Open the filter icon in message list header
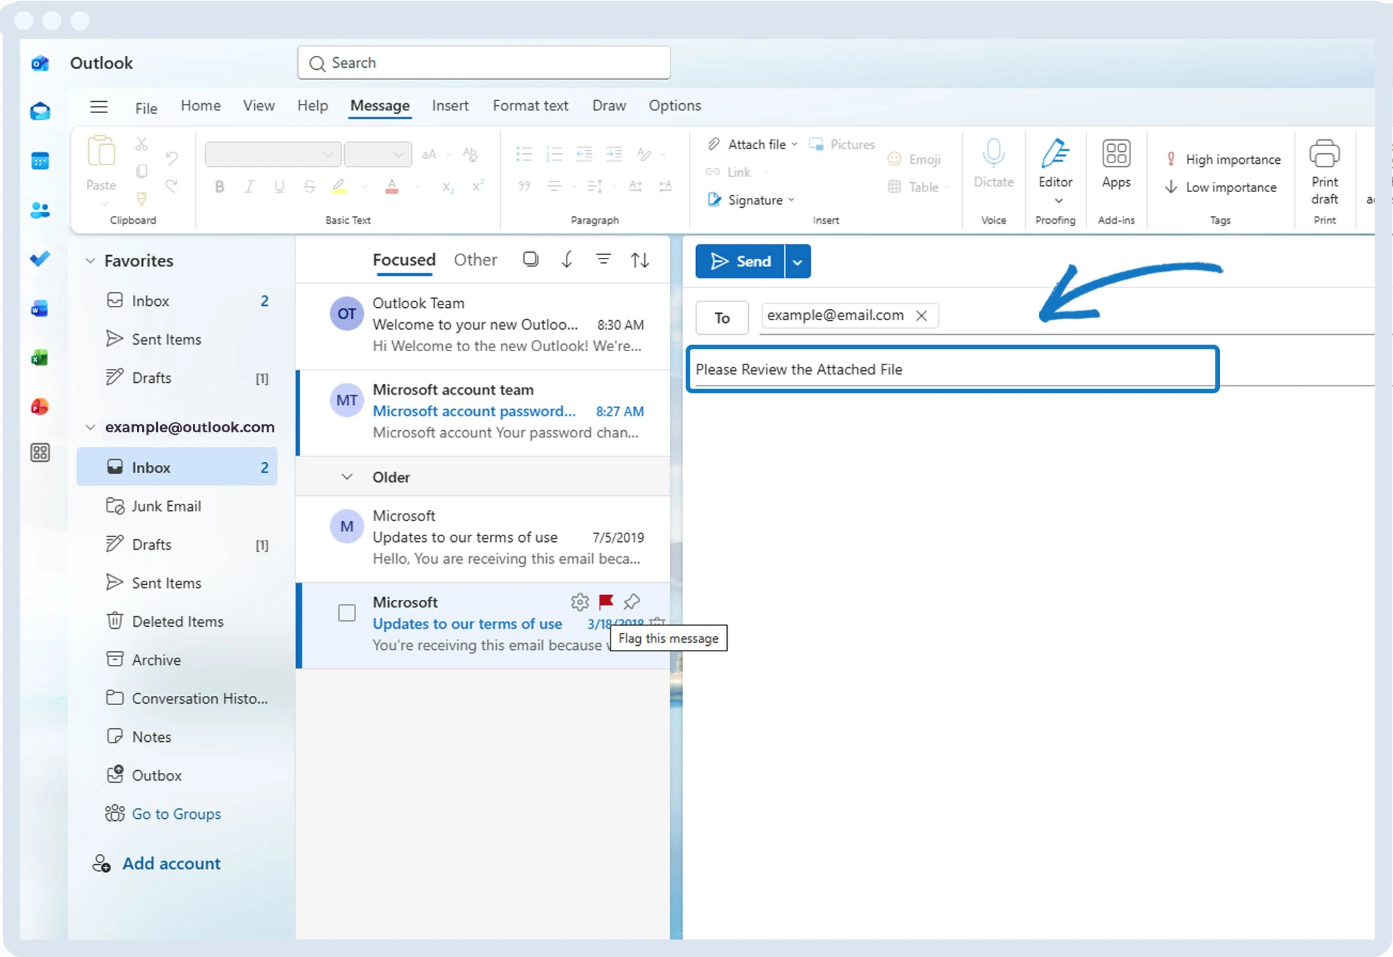Image resolution: width=1393 pixels, height=957 pixels. pyautogui.click(x=603, y=260)
